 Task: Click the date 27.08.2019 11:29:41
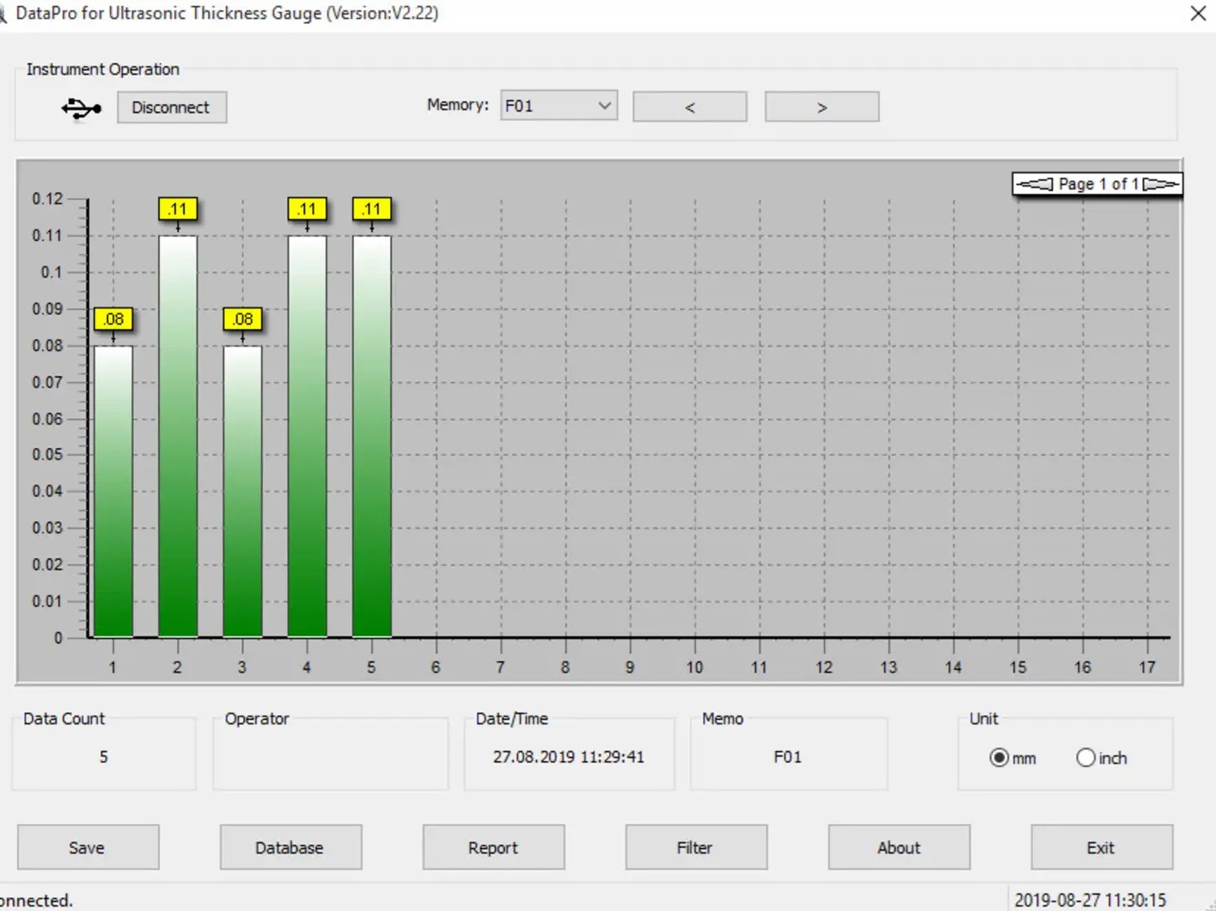(x=569, y=757)
